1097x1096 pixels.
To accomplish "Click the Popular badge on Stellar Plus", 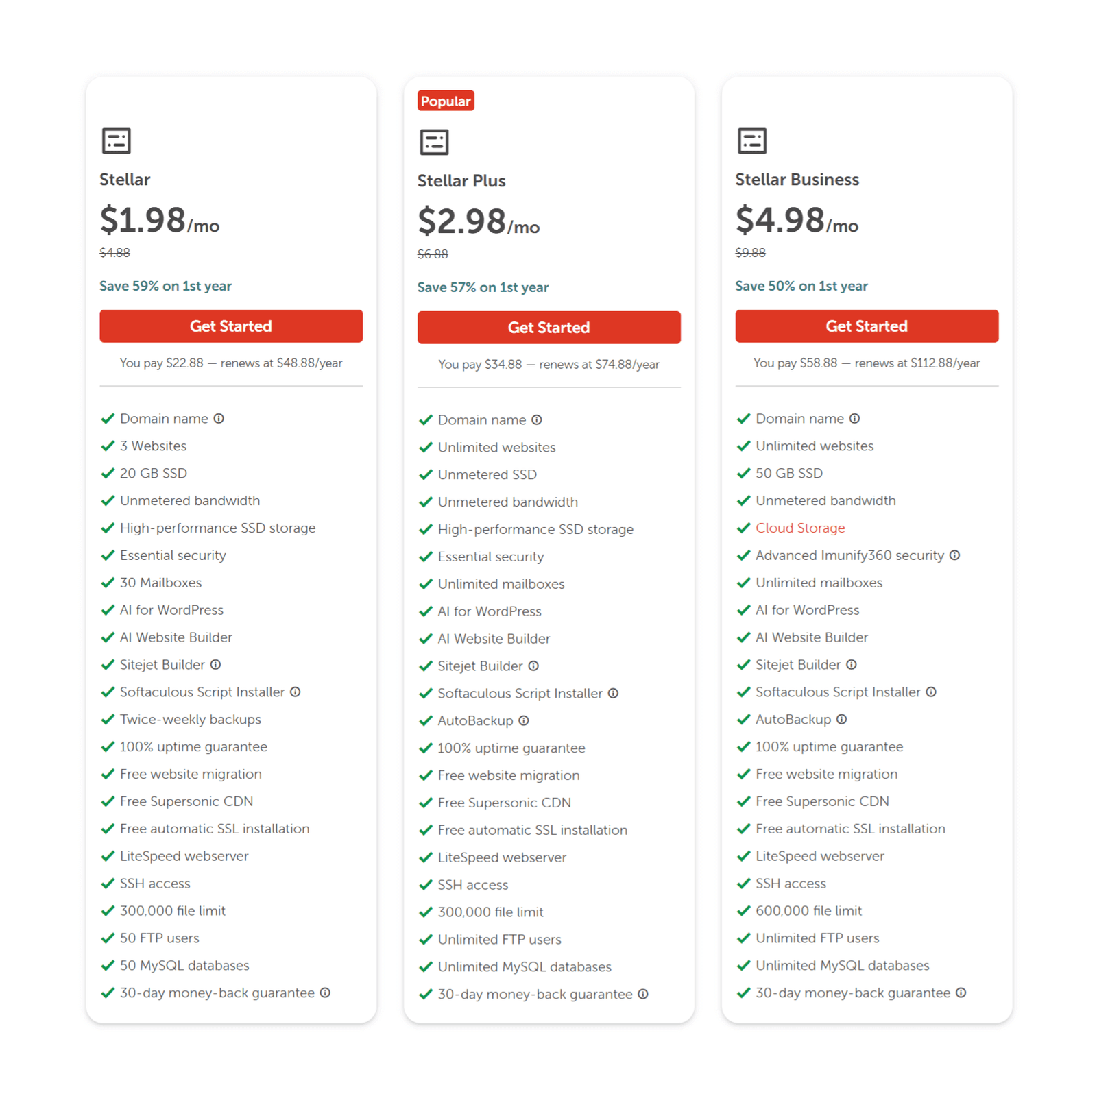I will pos(446,101).
